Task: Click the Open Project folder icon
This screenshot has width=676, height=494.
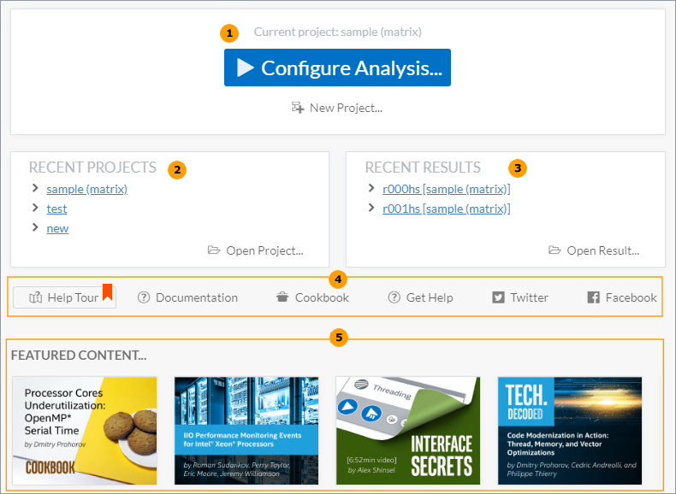Action: click(x=214, y=250)
